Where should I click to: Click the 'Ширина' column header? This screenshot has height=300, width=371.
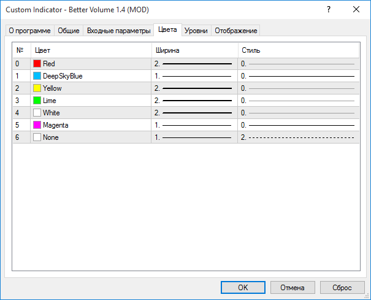(x=194, y=50)
